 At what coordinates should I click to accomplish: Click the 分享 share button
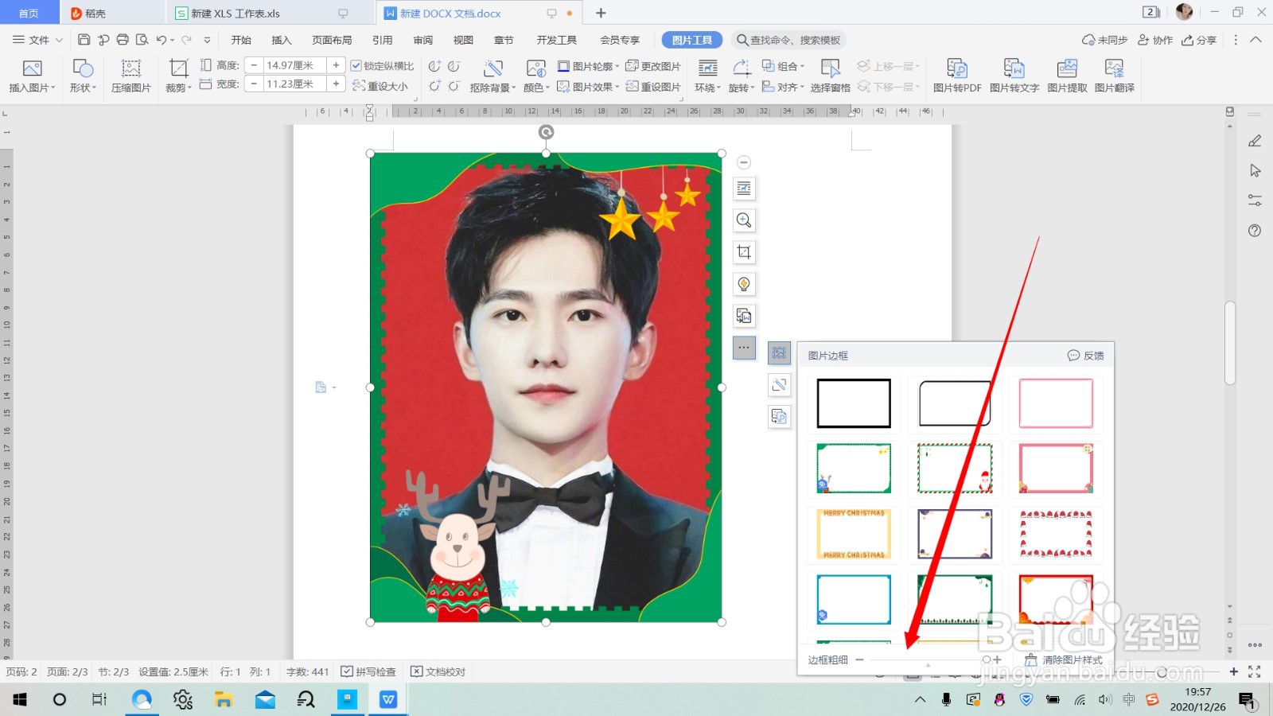coord(1199,40)
